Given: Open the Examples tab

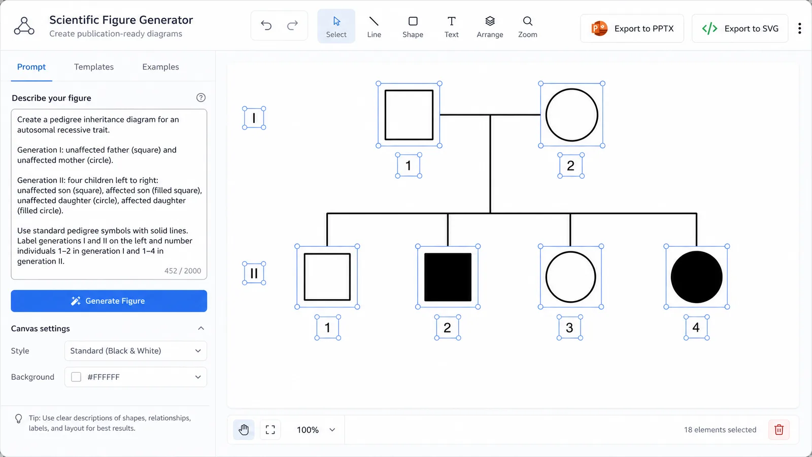Looking at the screenshot, I should tap(160, 67).
